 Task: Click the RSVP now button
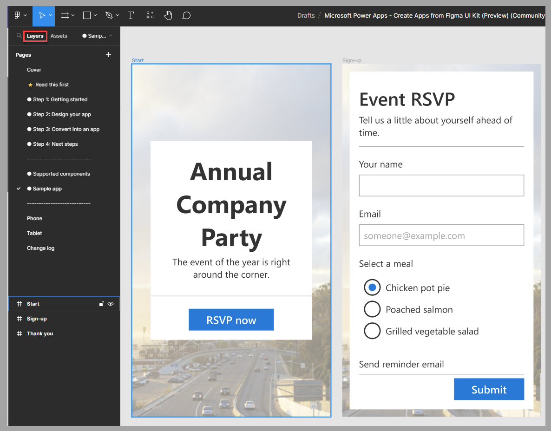pos(231,320)
